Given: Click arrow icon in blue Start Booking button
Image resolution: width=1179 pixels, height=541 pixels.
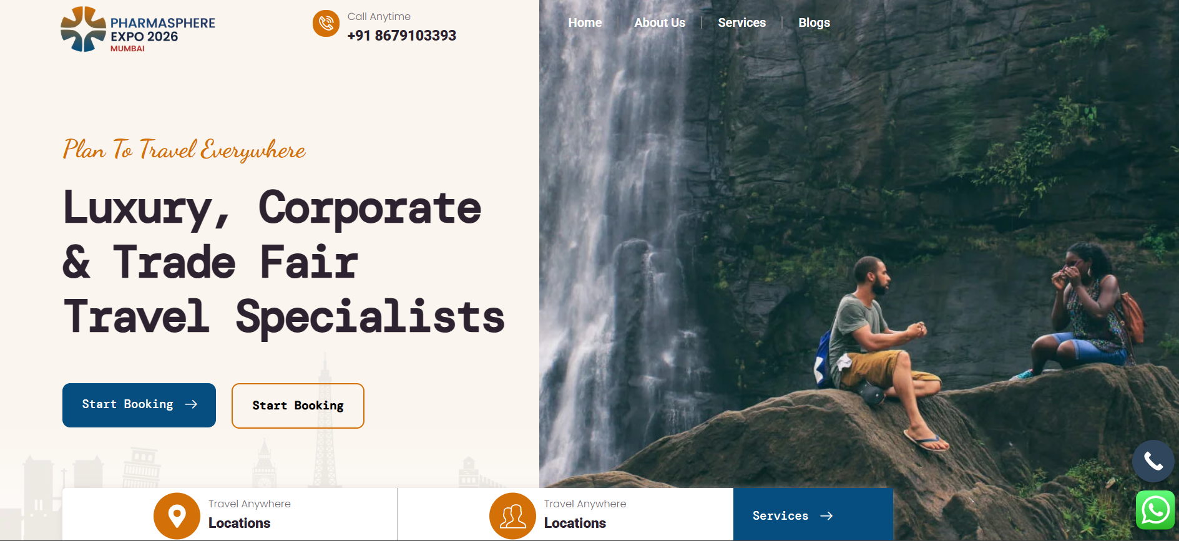Looking at the screenshot, I should tap(191, 404).
